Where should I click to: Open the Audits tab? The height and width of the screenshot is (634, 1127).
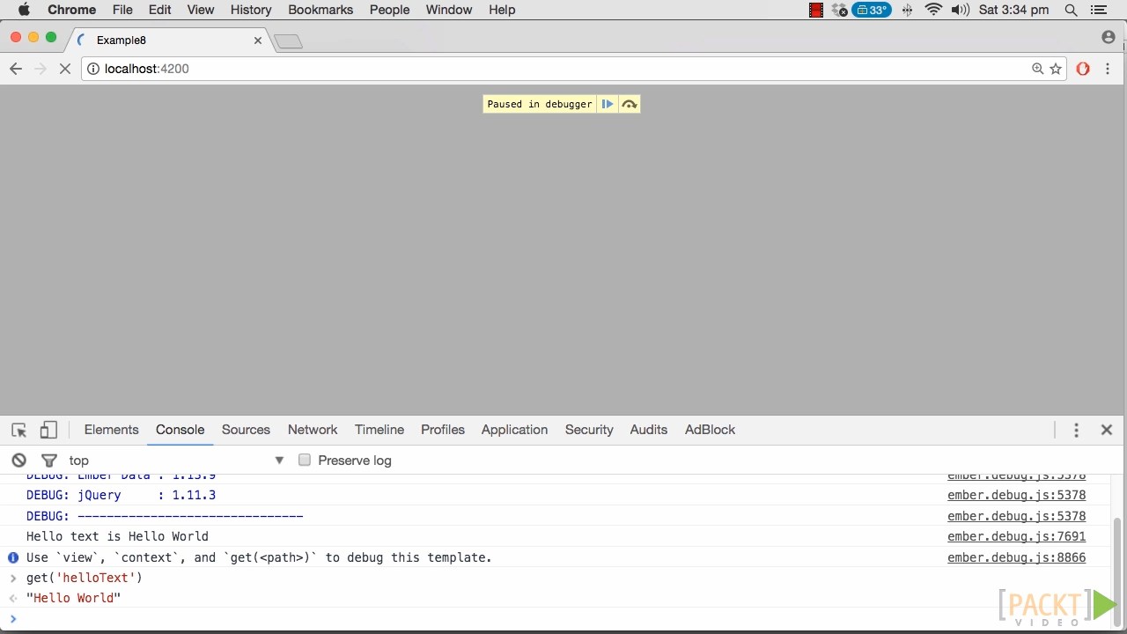click(x=649, y=430)
